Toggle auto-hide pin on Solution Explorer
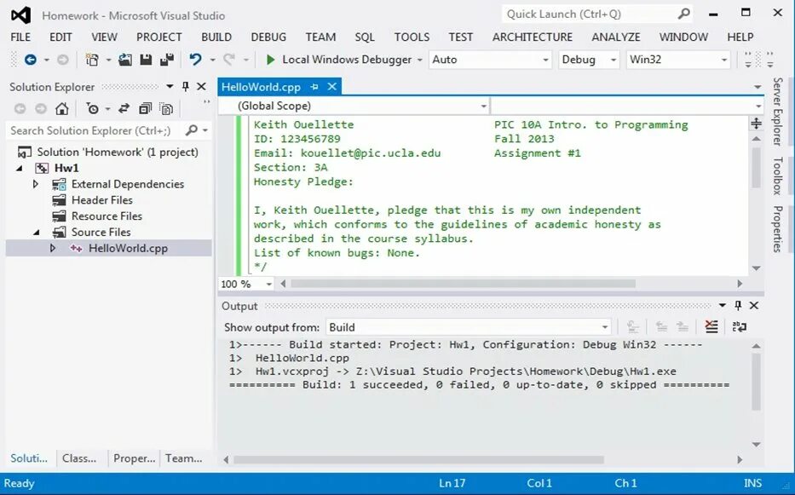Viewport: 795px width, 495px height. 186,87
